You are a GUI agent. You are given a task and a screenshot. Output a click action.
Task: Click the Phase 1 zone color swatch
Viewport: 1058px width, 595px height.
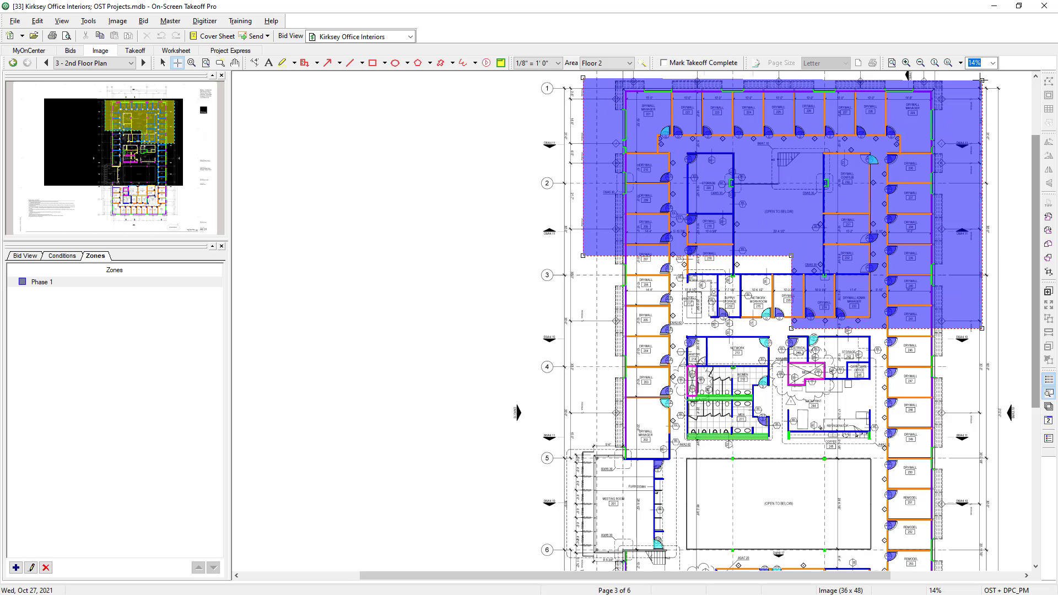[23, 282]
